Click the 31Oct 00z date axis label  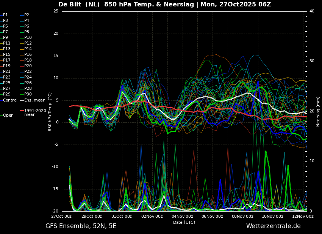click(x=122, y=216)
